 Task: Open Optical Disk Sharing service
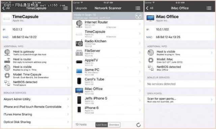coord(36,122)
